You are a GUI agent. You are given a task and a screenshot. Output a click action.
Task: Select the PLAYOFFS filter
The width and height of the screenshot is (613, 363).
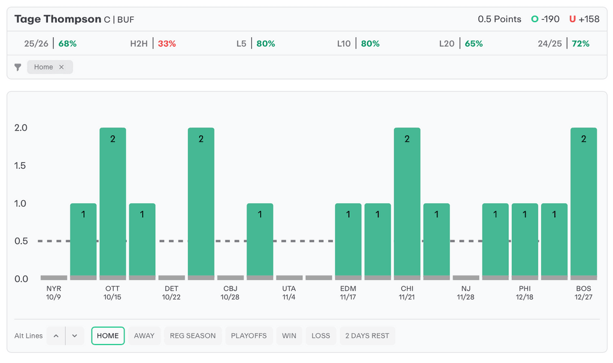click(x=249, y=336)
